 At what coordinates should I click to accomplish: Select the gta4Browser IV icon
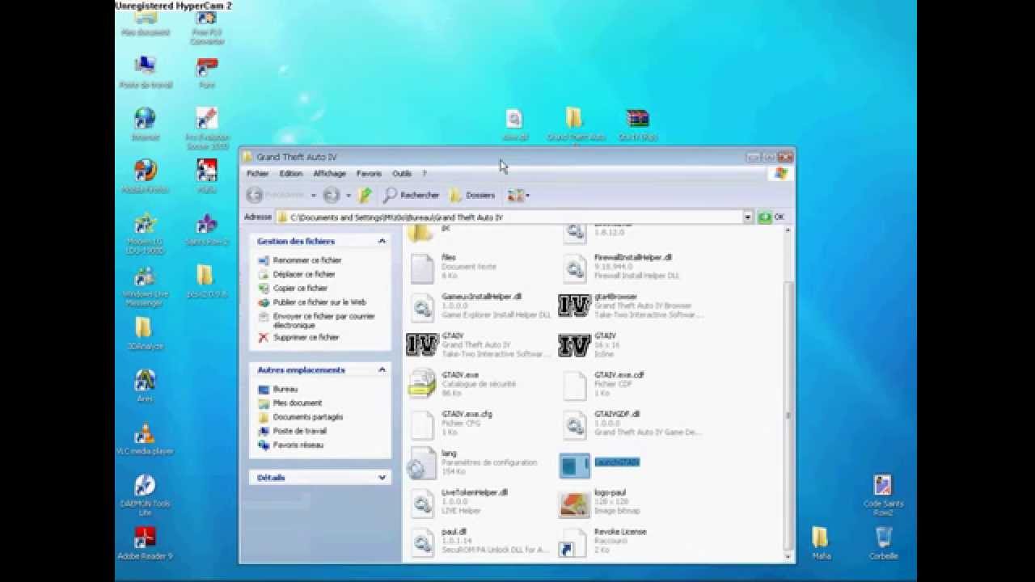[x=574, y=306]
